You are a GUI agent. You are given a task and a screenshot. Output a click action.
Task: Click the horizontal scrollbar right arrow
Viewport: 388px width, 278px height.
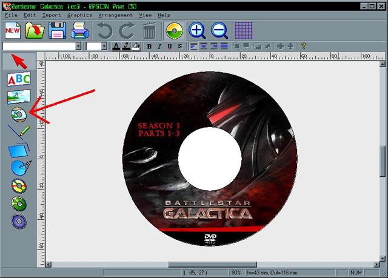[376, 265]
